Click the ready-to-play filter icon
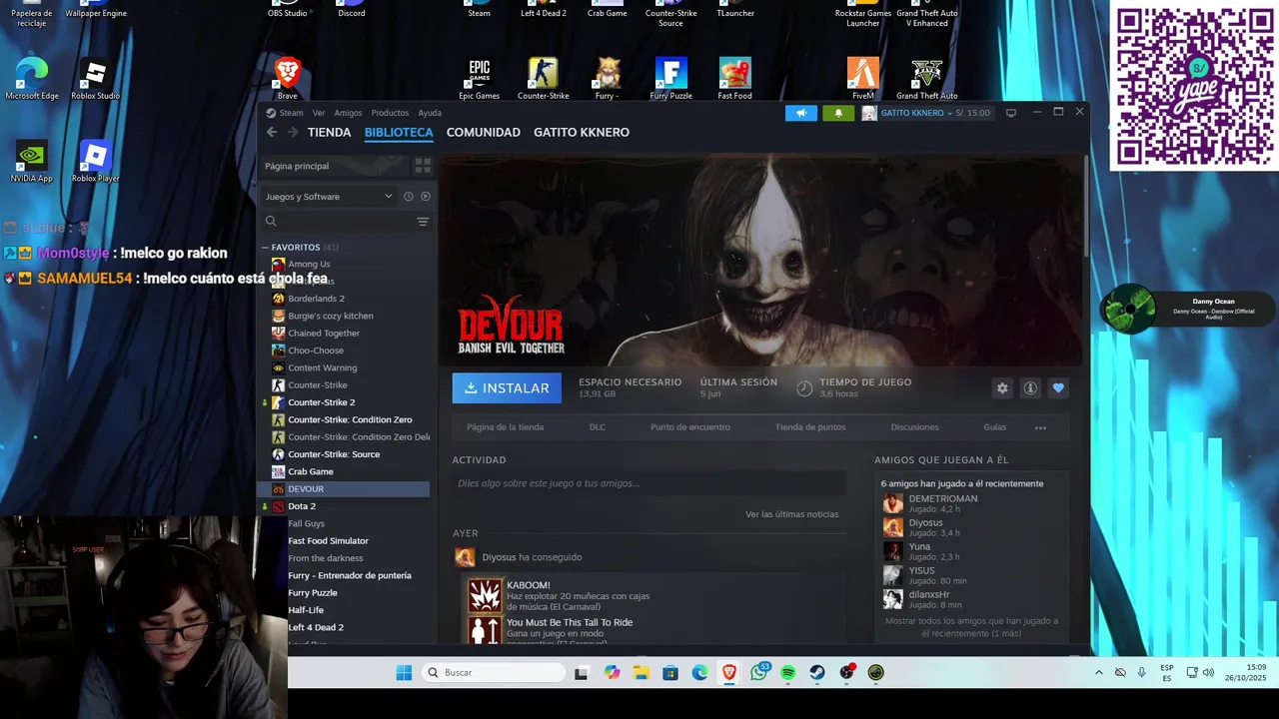The height and width of the screenshot is (719, 1279). 426,197
